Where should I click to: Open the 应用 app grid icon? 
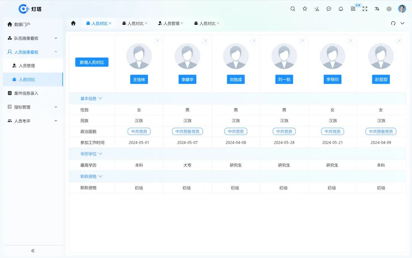pos(353,8)
